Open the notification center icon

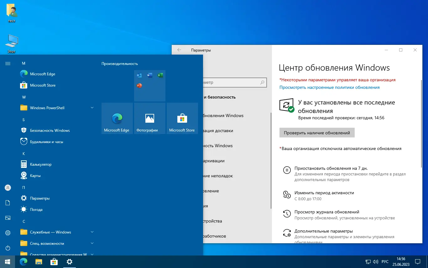coord(418,262)
